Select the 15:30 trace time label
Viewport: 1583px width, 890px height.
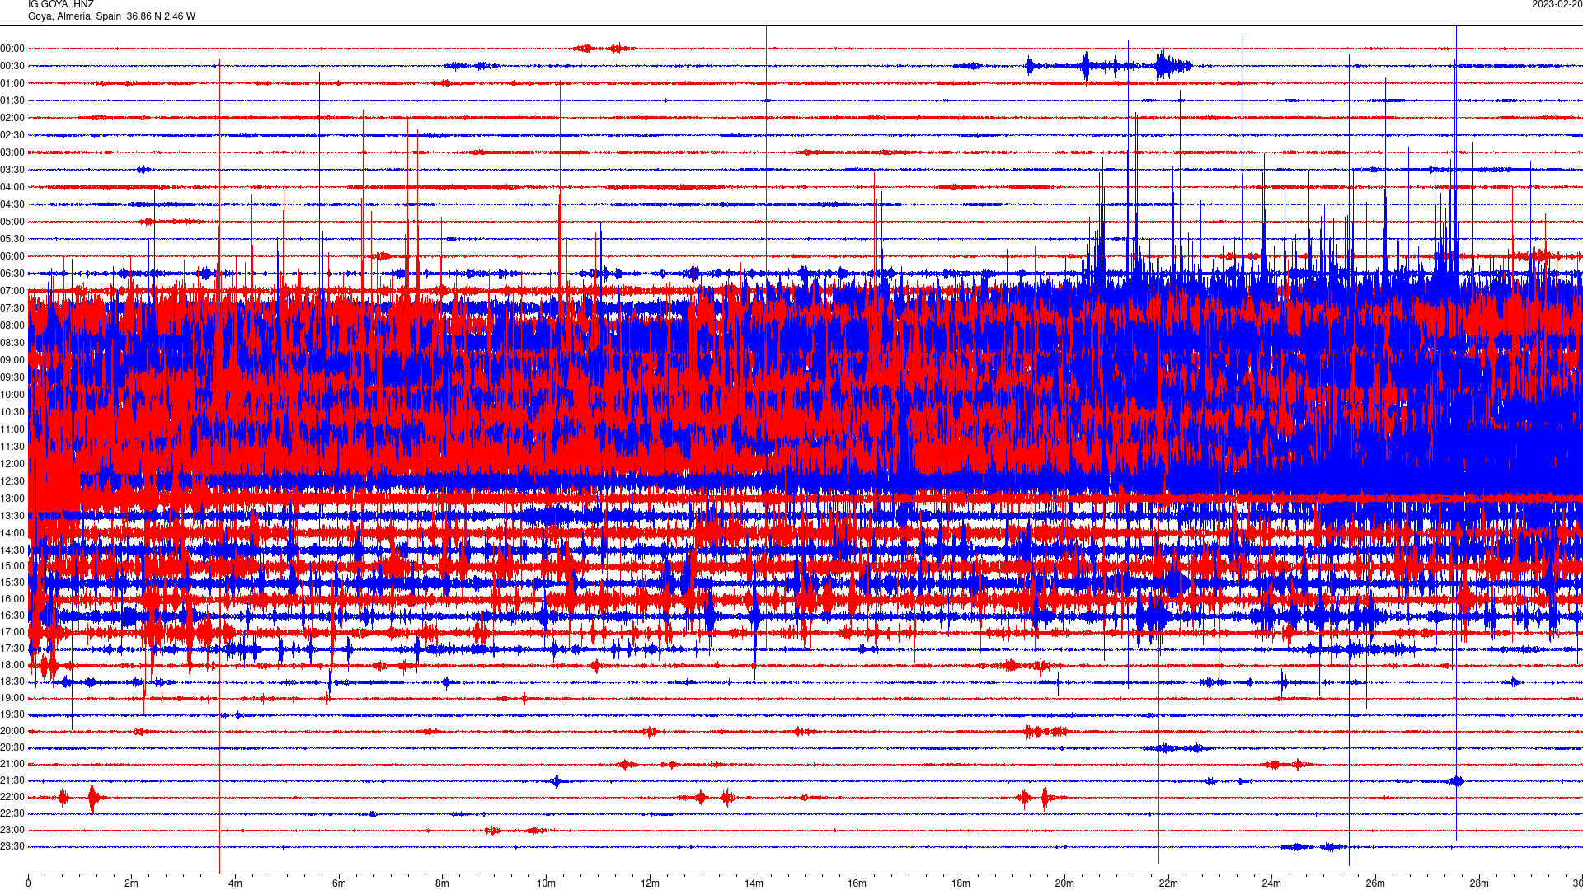click(x=12, y=583)
